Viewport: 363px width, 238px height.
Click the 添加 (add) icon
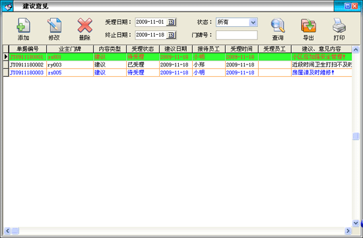(23, 26)
